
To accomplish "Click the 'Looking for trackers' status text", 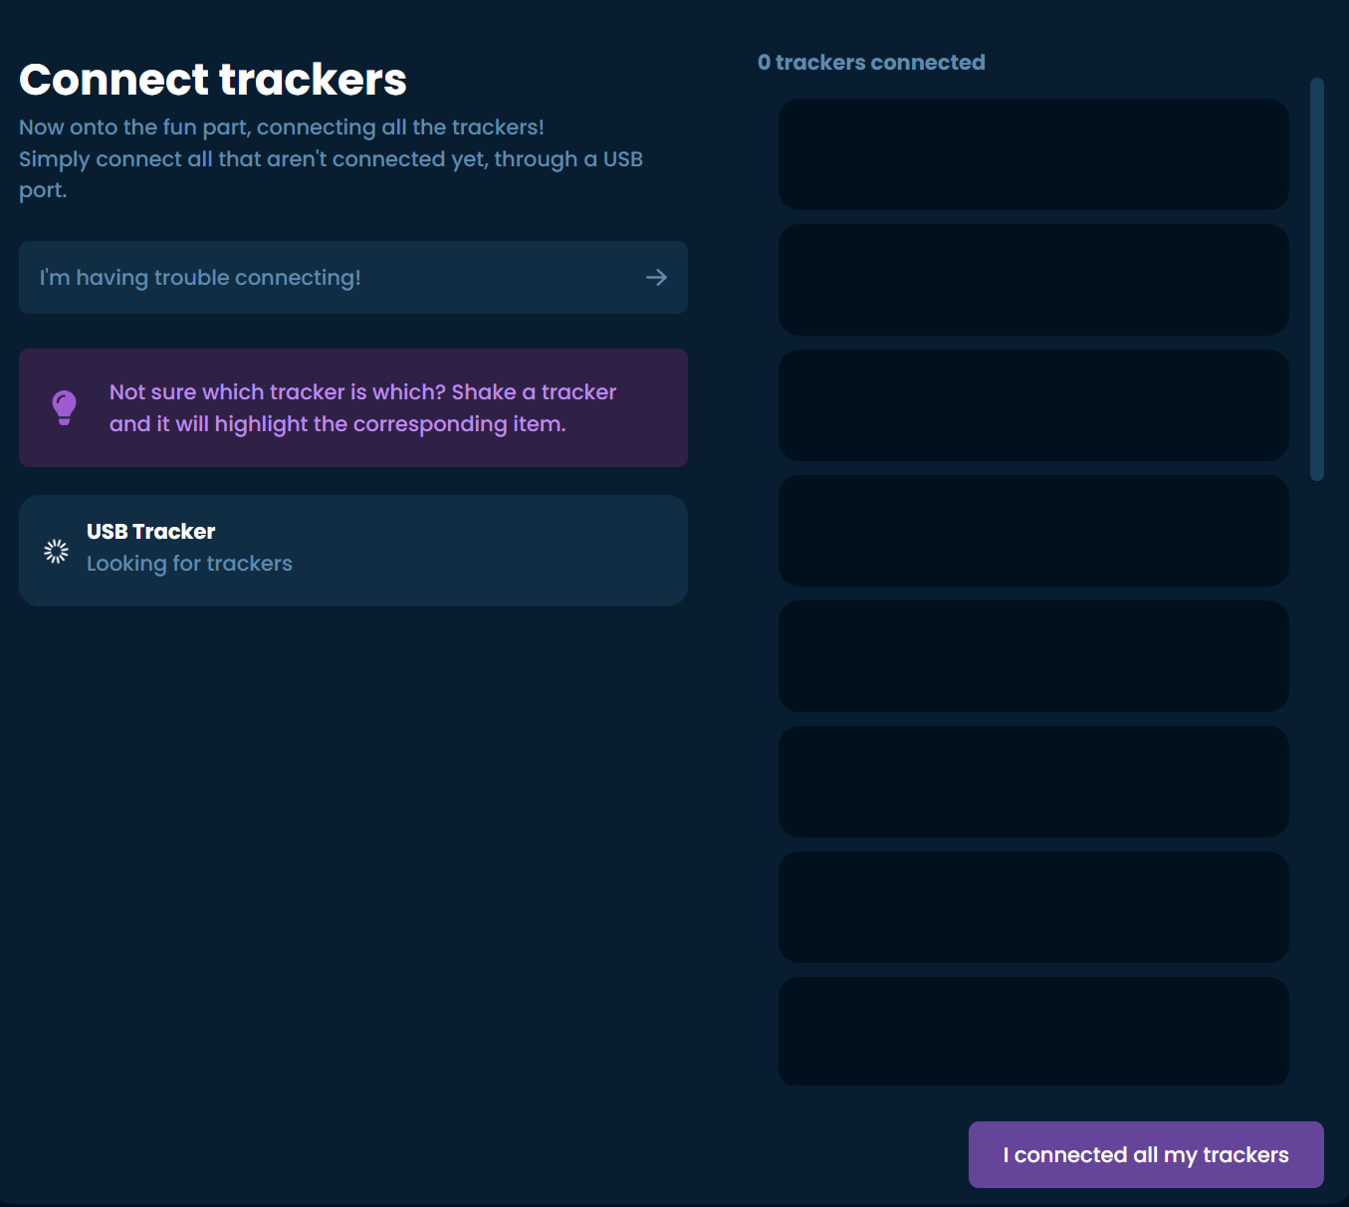I will coord(189,563).
